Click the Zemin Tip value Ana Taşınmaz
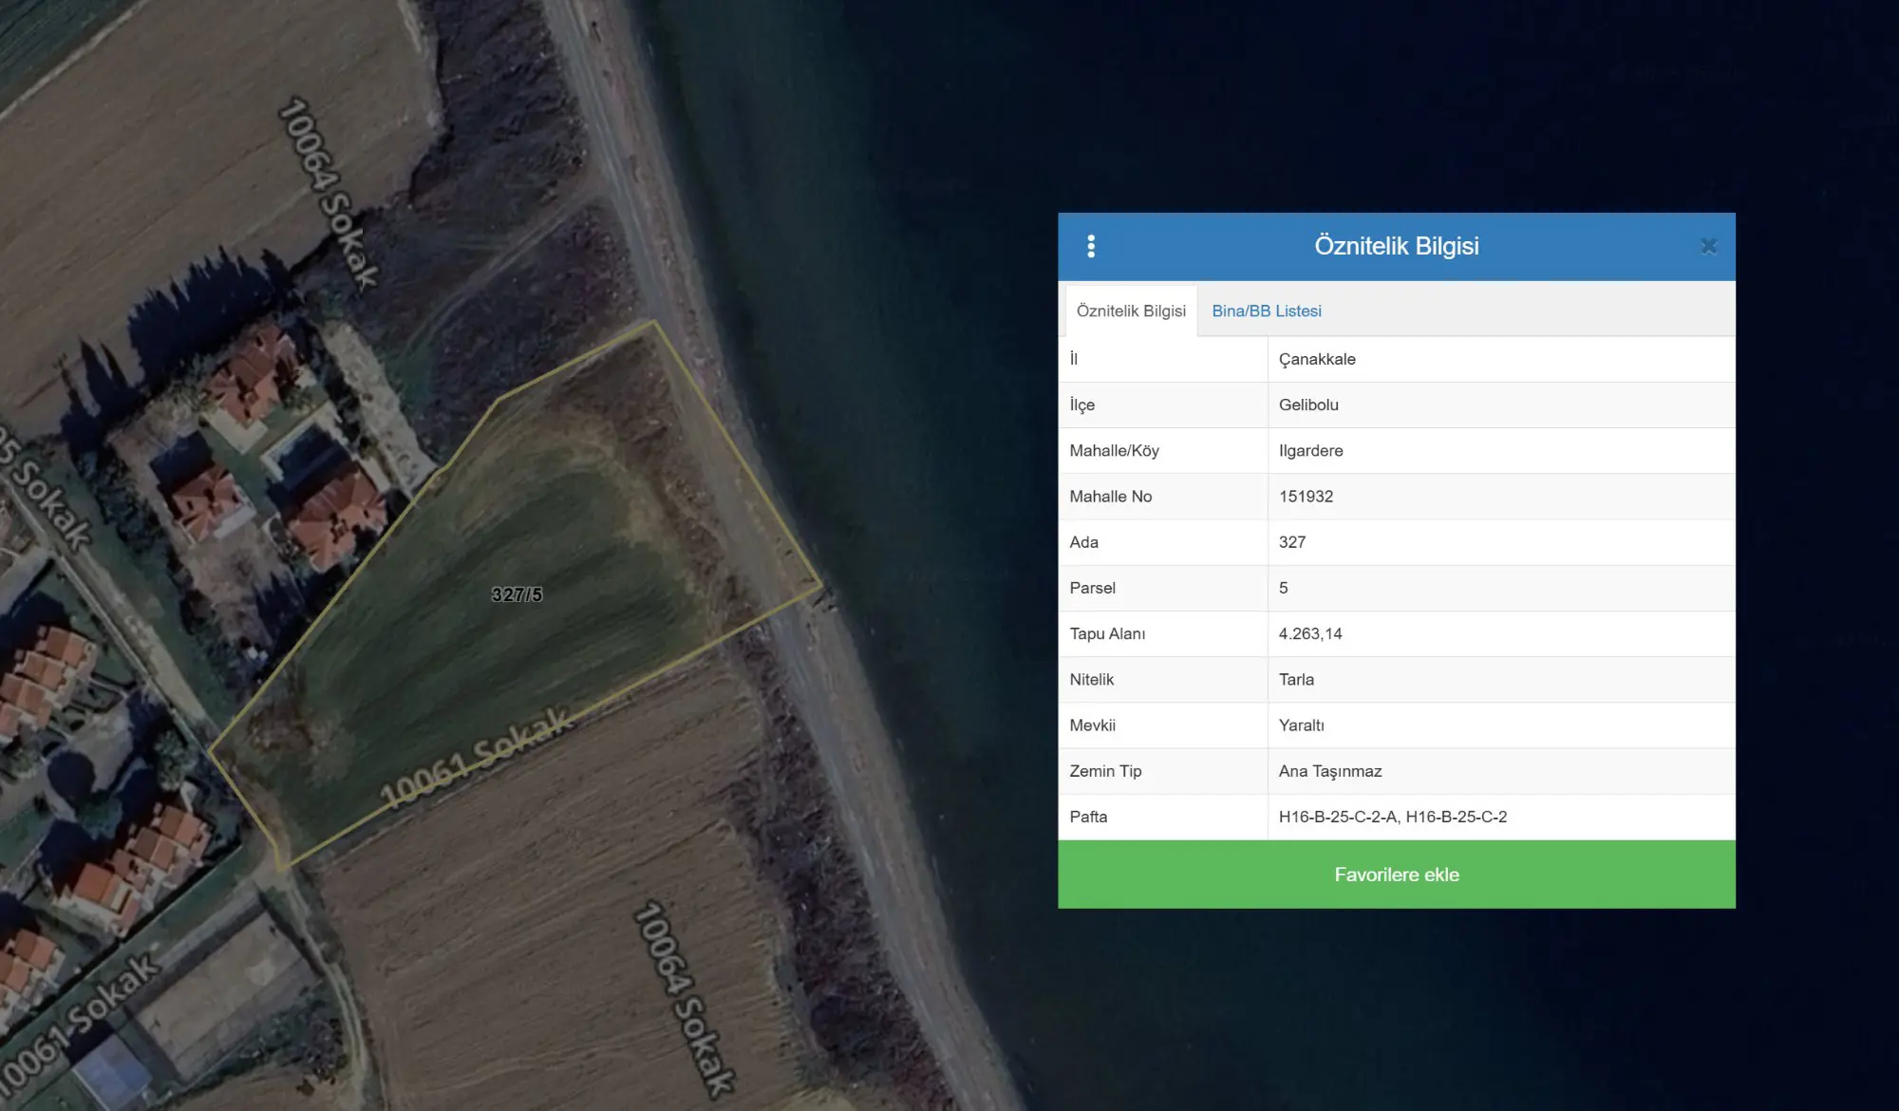The width and height of the screenshot is (1899, 1111). (1330, 771)
